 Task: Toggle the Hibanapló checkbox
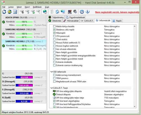click(x=54, y=33)
